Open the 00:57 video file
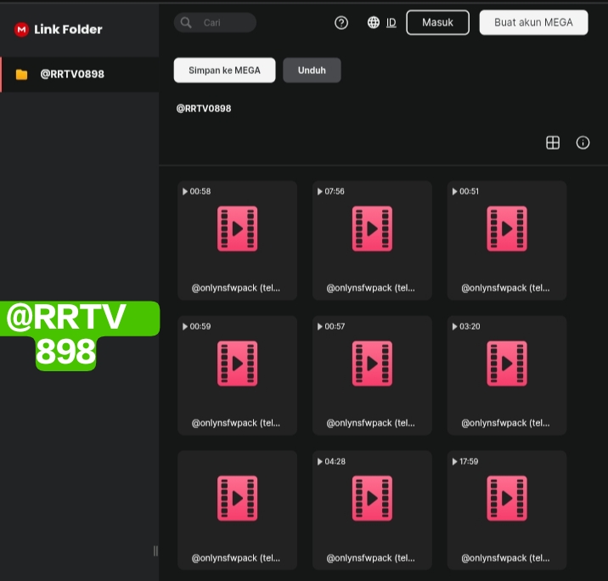This screenshot has height=581, width=608. (372, 375)
